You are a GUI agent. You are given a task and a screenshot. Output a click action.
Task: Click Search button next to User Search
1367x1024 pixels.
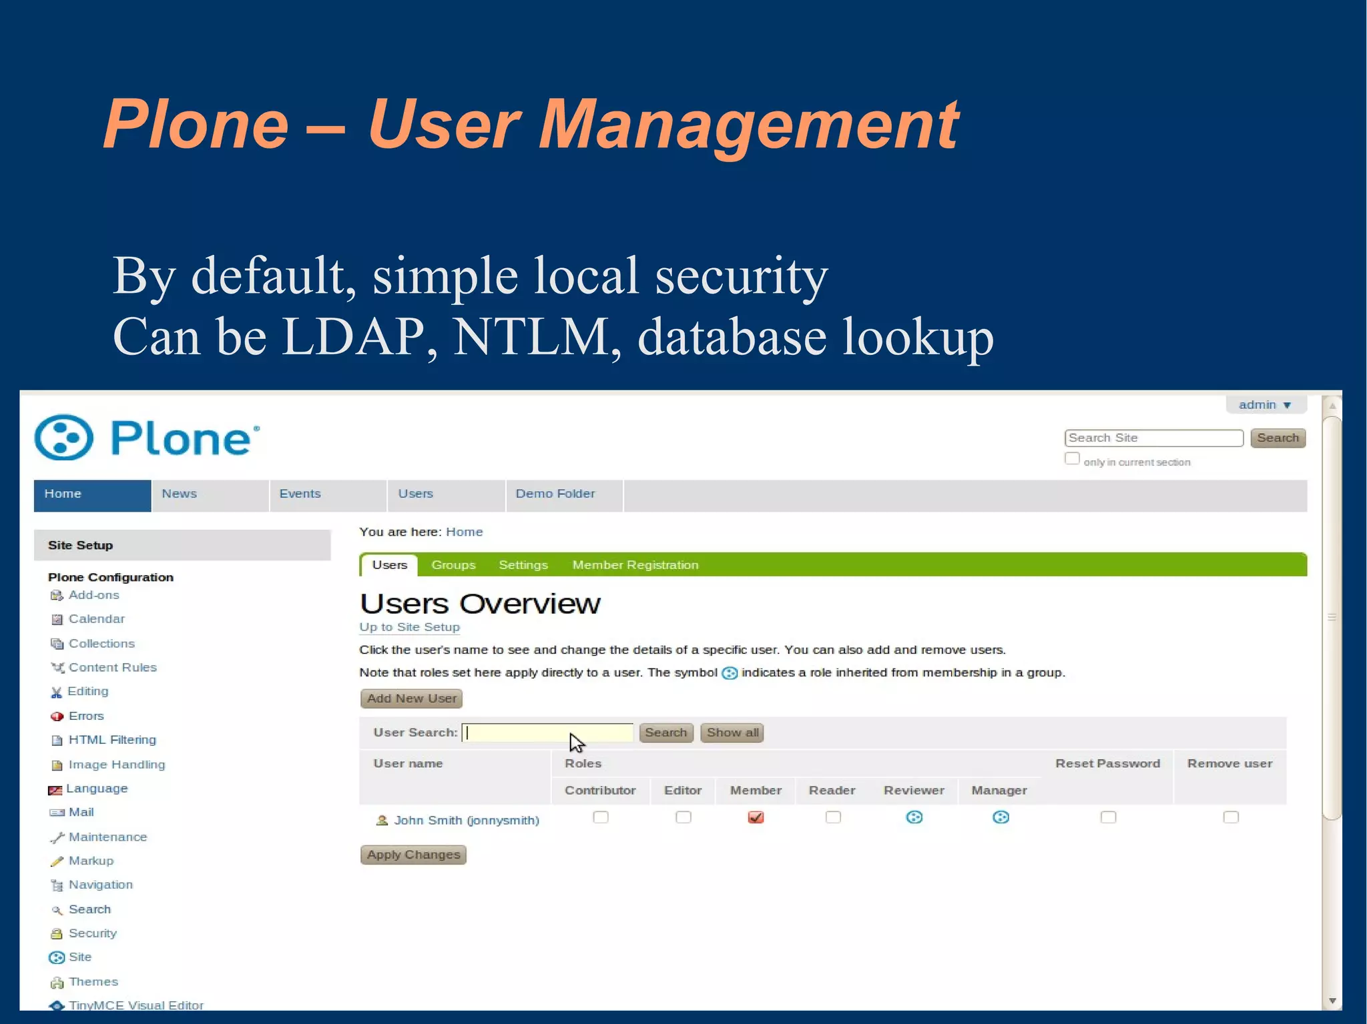(x=666, y=732)
